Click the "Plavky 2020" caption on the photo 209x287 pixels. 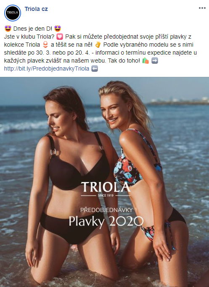pos(106,221)
